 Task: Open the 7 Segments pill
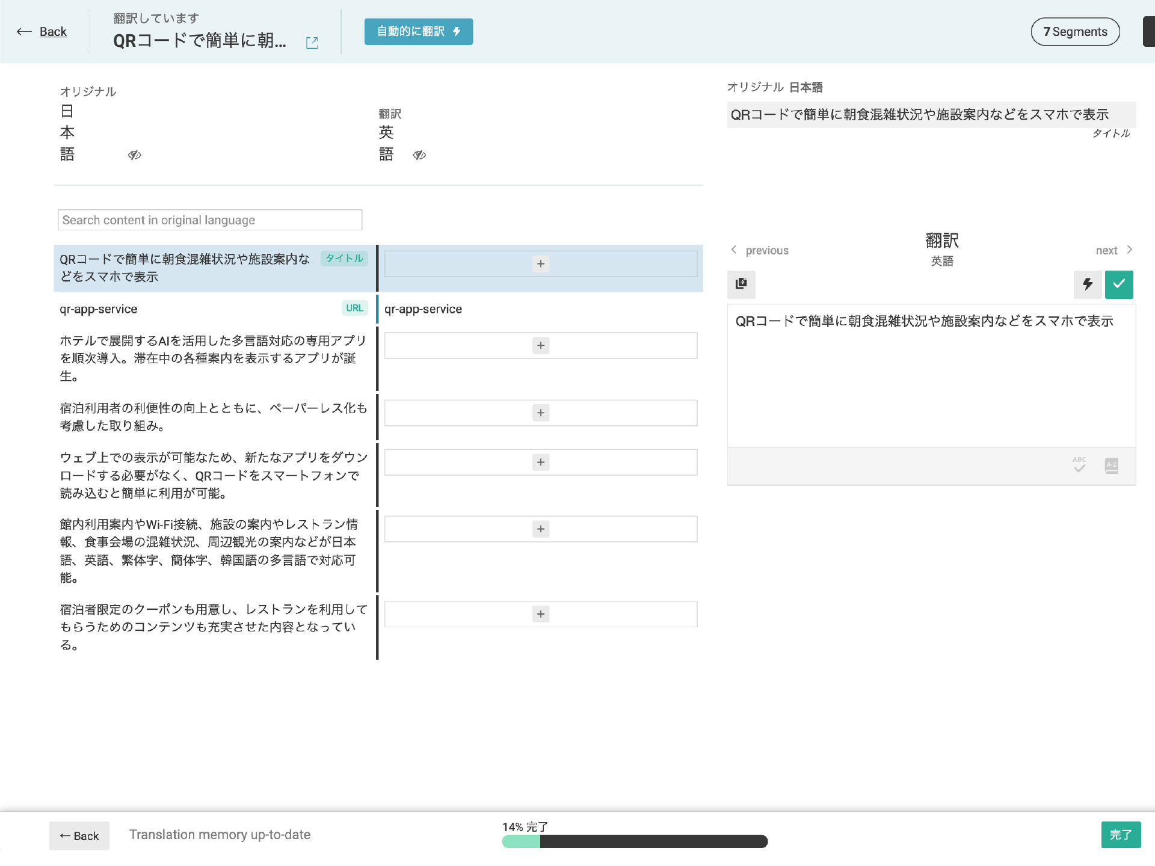pyautogui.click(x=1075, y=32)
